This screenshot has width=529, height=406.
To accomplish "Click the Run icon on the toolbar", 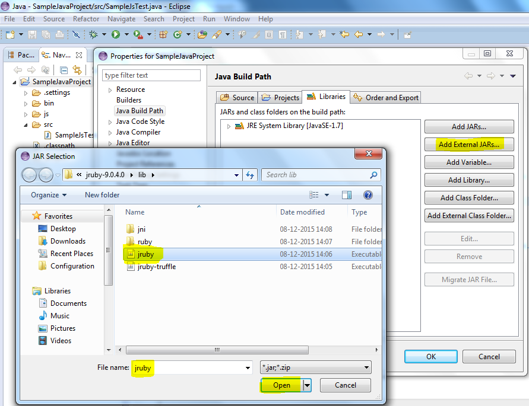I will click(115, 34).
